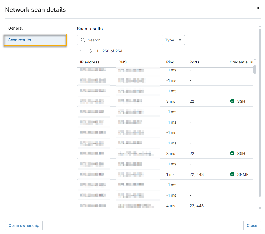Switch to the General tab

tap(15, 28)
